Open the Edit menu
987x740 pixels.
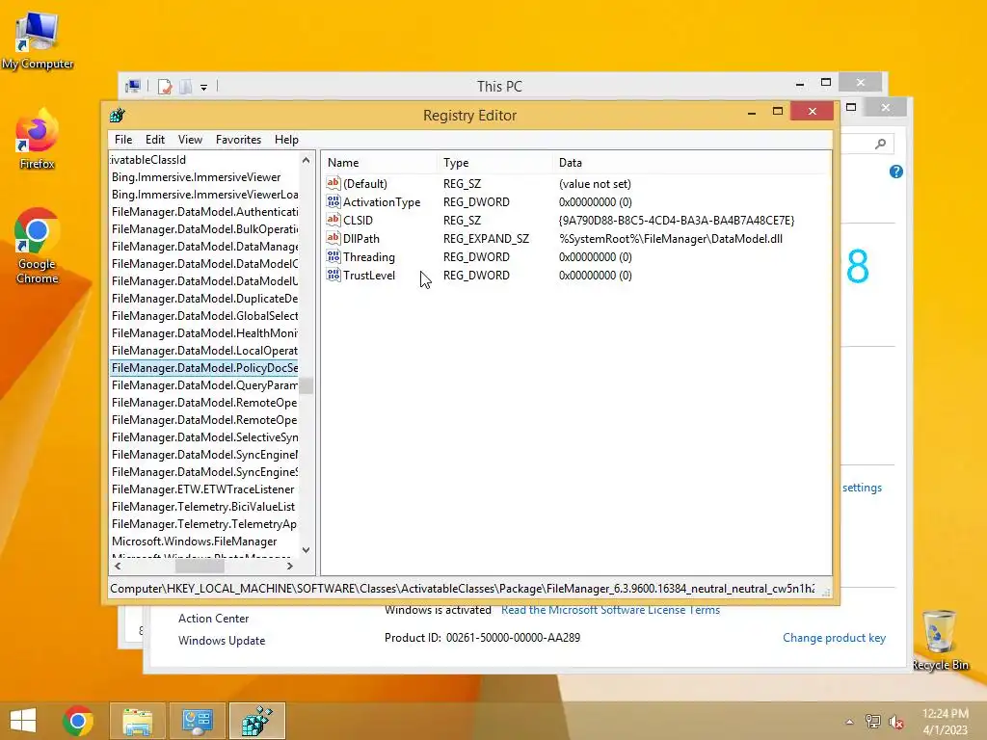coord(155,140)
